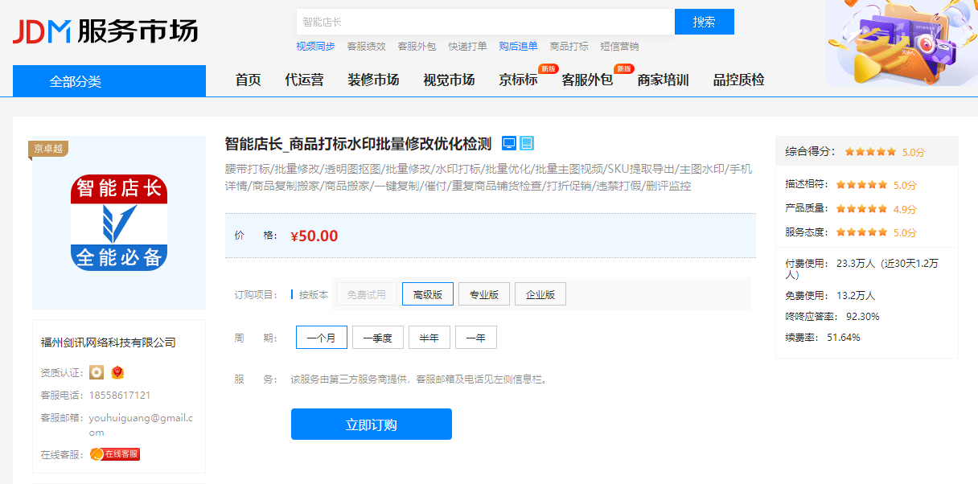This screenshot has width=978, height=484.
Task: Click the phone number 18558617121
Action: point(120,395)
